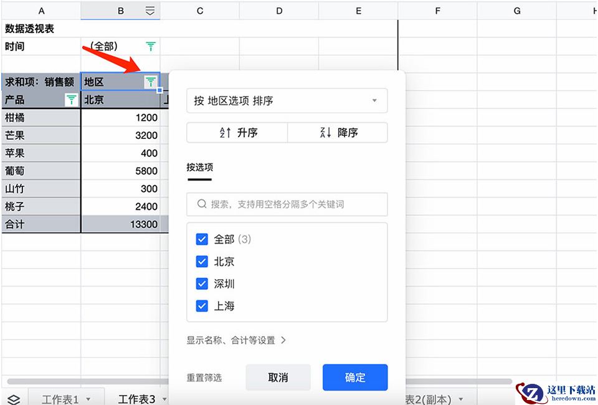Image resolution: width=598 pixels, height=405 pixels.
Task: Click the sheet list layers icon
Action: click(13, 399)
